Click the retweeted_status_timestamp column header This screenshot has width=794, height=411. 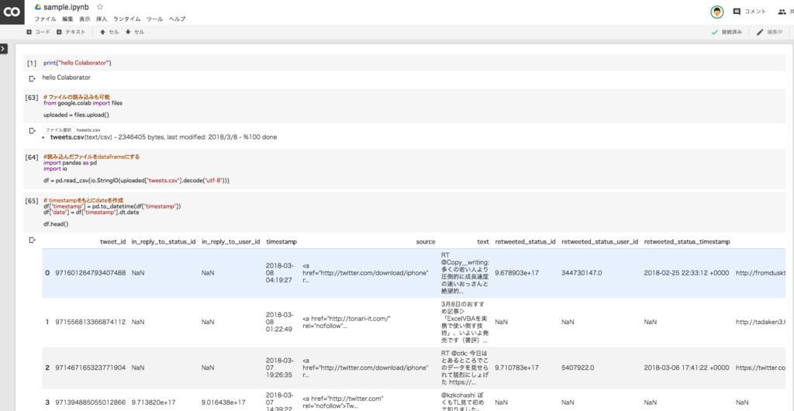point(687,242)
